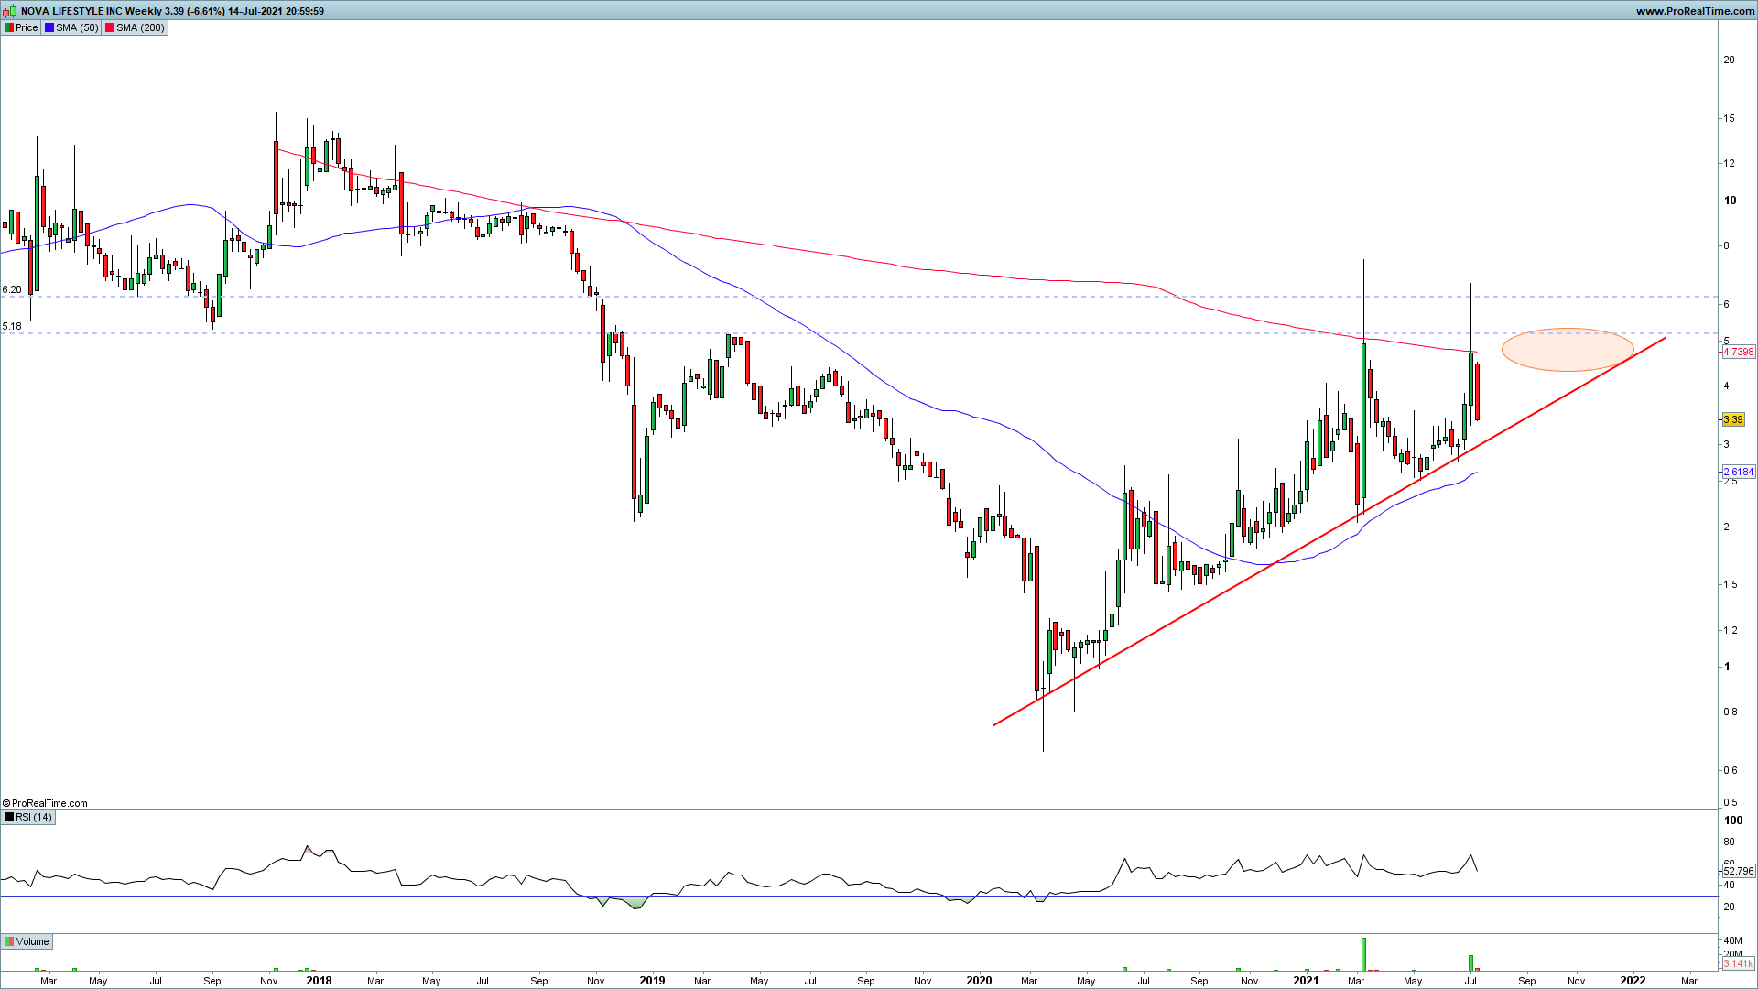This screenshot has height=989, width=1758.
Task: Click the red SMA (200) legend swatch
Action: point(110,27)
